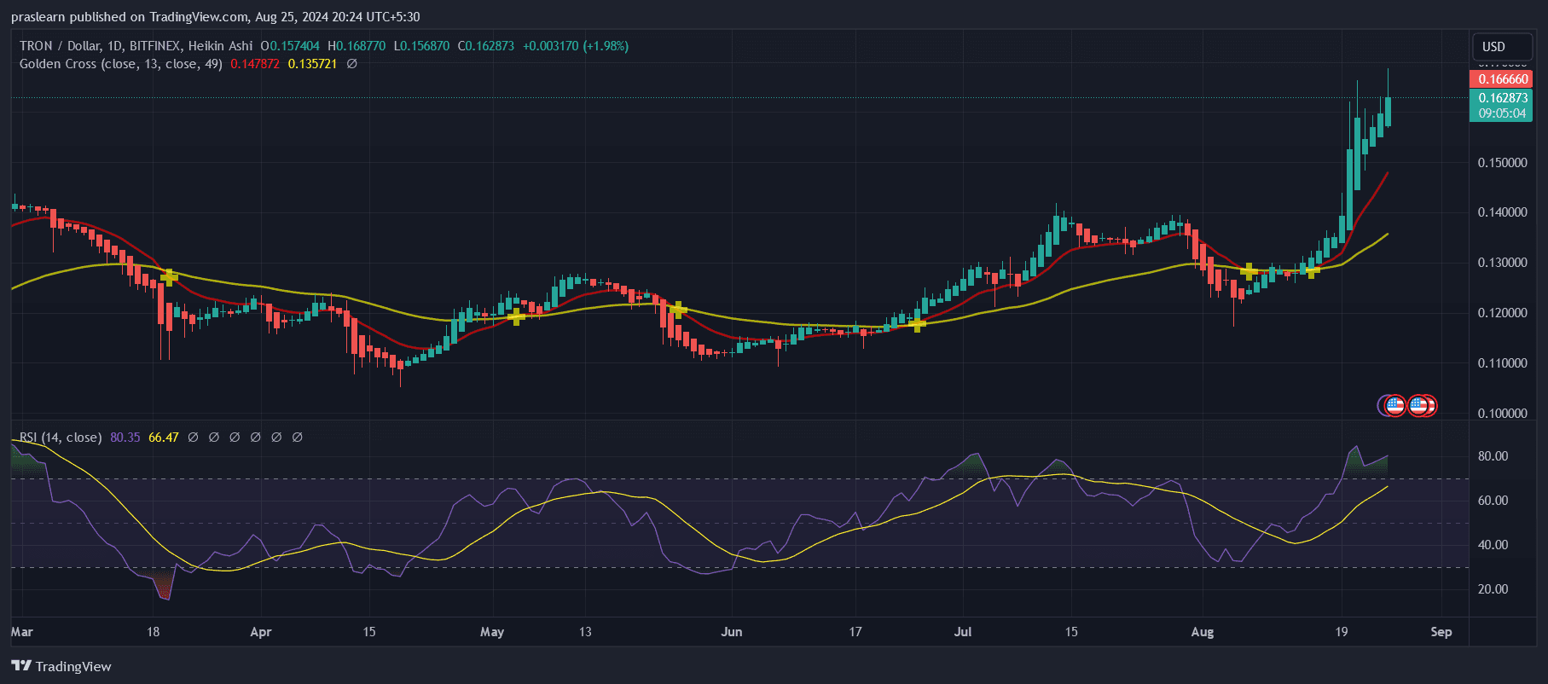
Task: Click the Jul label on time axis
Action: pos(963,632)
